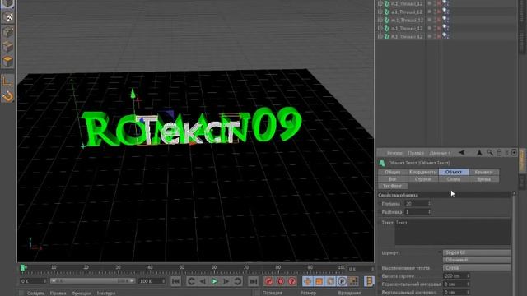Toggle enable check mark on m.1 object row
Screen dimensions: 527x296
click(x=438, y=20)
